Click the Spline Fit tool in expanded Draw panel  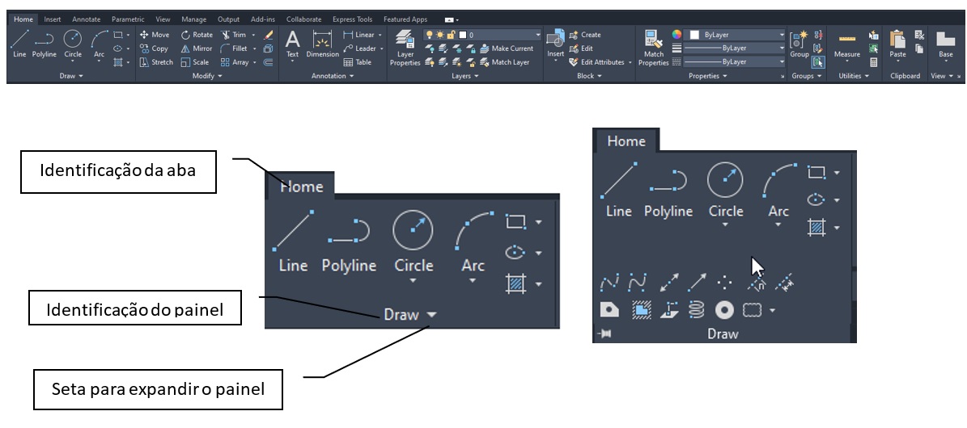click(x=609, y=283)
